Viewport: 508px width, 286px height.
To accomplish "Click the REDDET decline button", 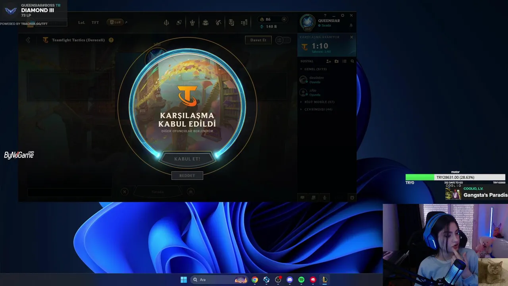I will (x=187, y=176).
